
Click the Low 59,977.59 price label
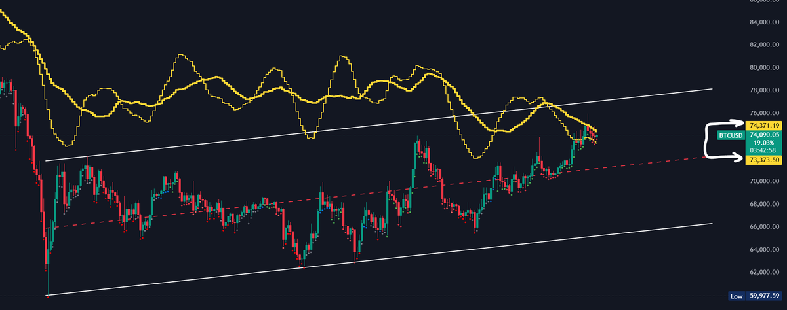pos(755,296)
